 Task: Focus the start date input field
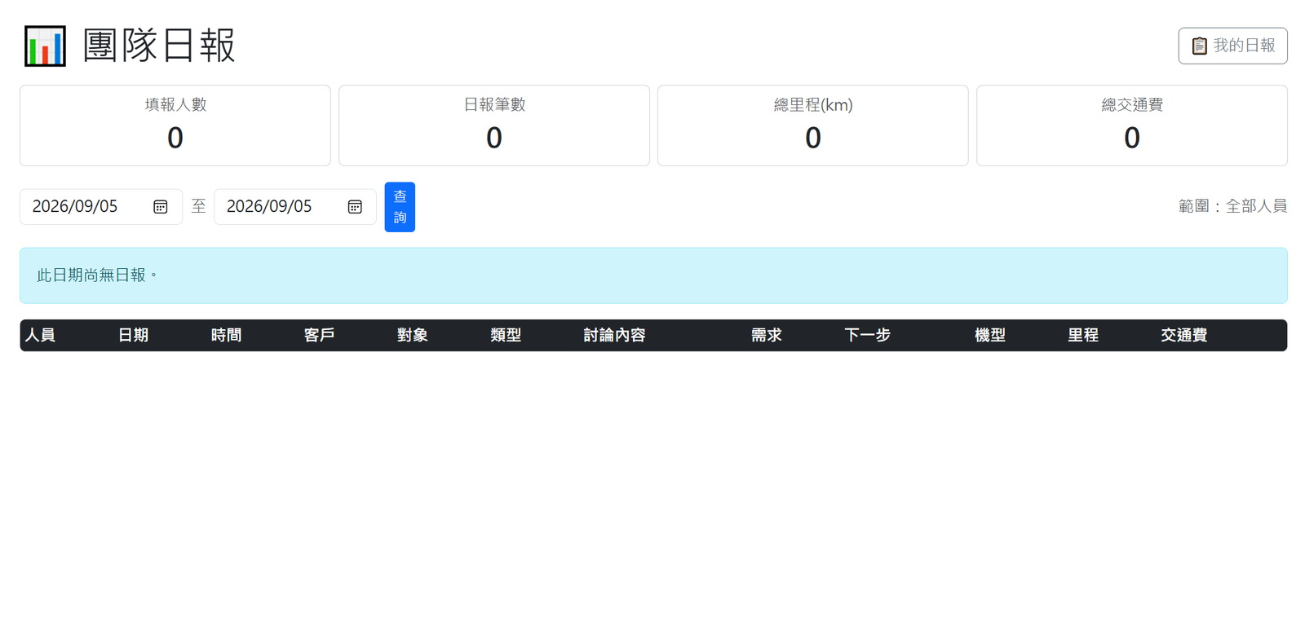point(101,207)
